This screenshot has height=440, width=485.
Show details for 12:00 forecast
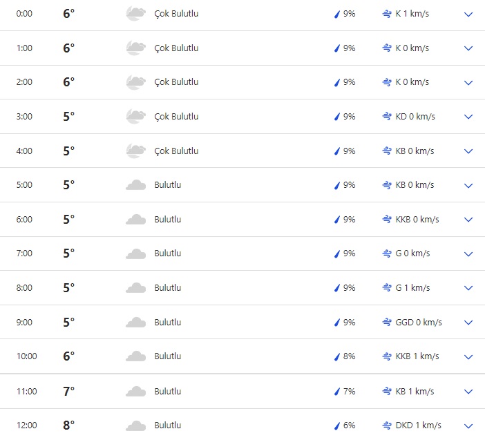(x=468, y=425)
